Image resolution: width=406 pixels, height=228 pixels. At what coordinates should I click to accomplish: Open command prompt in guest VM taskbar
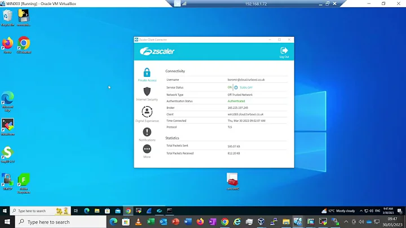[170, 211]
